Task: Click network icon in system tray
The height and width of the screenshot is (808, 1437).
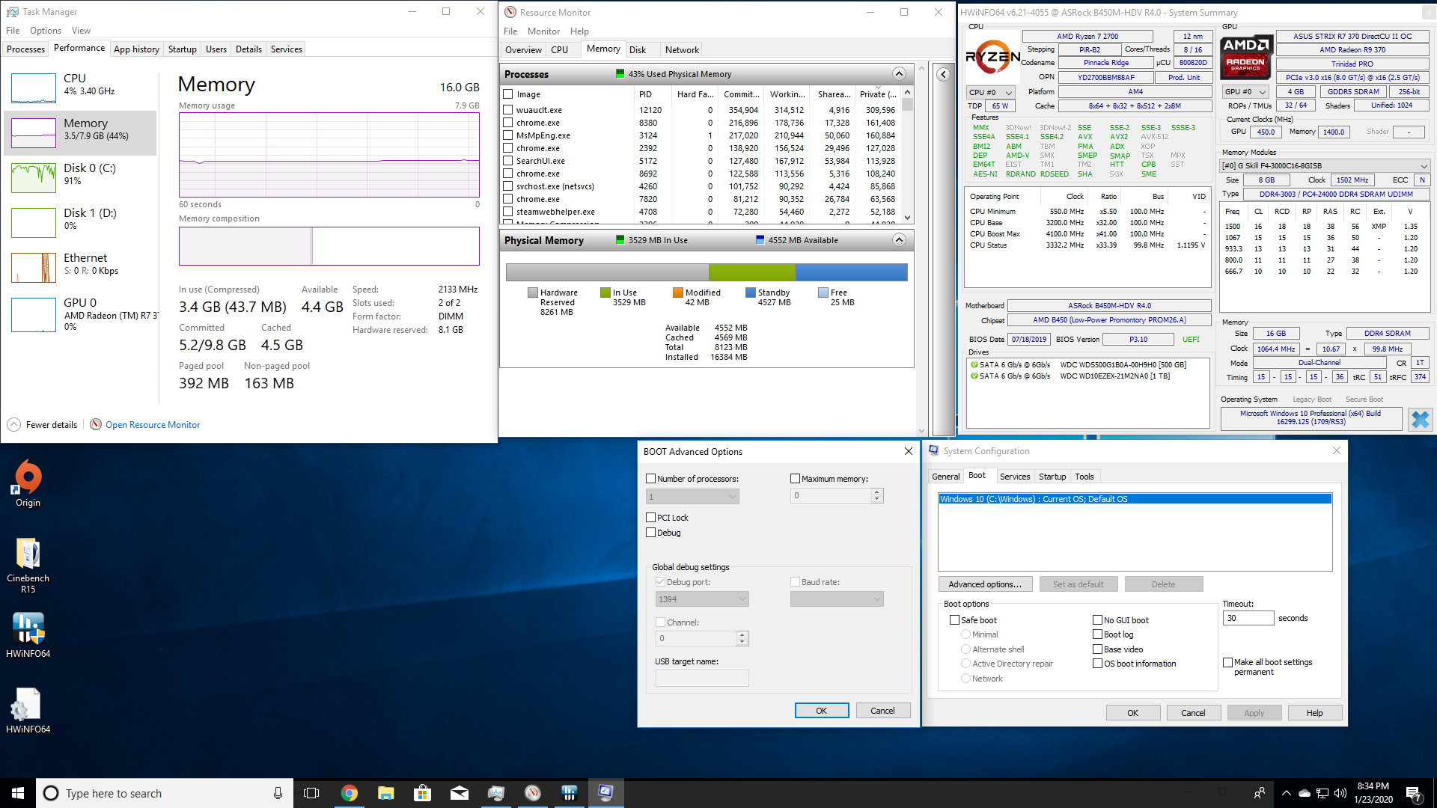Action: pos(1322,793)
